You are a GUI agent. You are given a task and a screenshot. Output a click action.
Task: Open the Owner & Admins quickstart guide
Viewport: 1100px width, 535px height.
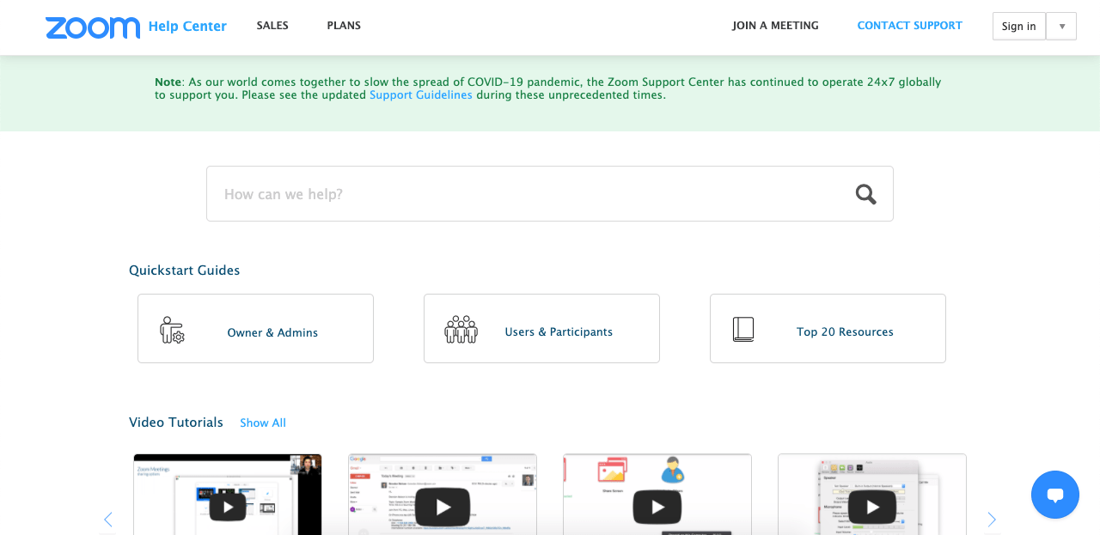coord(255,329)
